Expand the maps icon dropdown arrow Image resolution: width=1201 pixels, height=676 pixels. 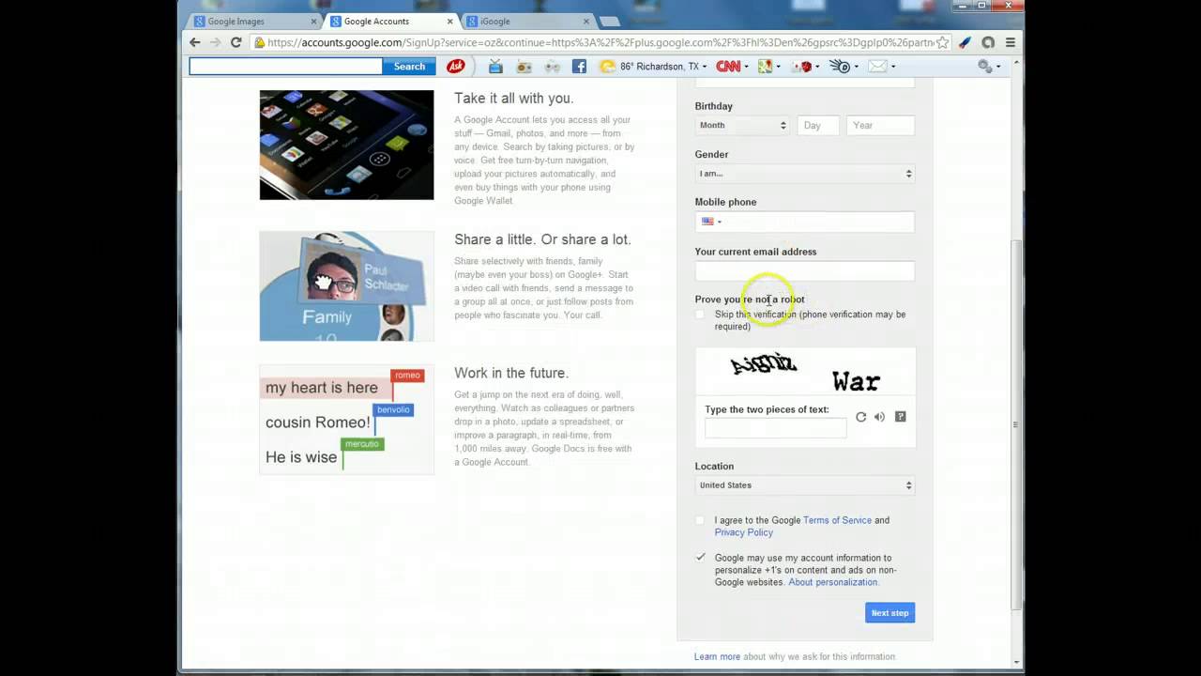pyautogui.click(x=779, y=67)
